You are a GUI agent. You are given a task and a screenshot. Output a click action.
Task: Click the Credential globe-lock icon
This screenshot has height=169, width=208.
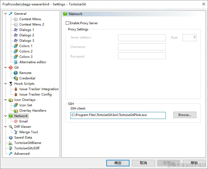pyautogui.click(x=16, y=78)
